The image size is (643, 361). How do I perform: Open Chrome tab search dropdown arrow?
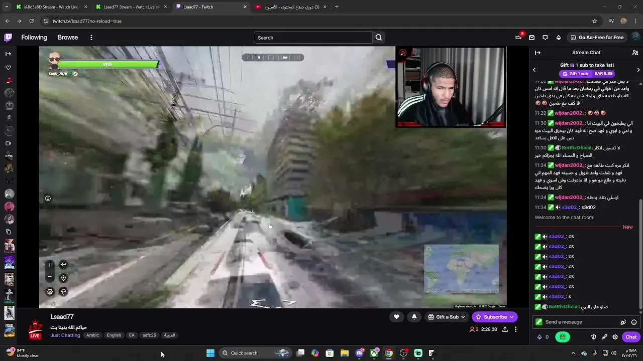click(8, 7)
